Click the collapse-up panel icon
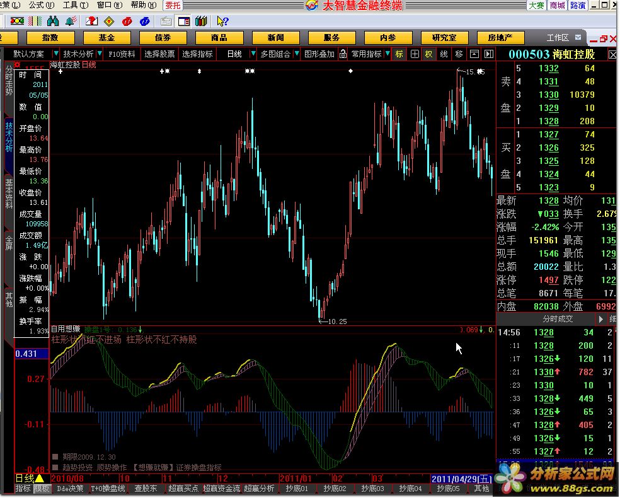 (474, 54)
